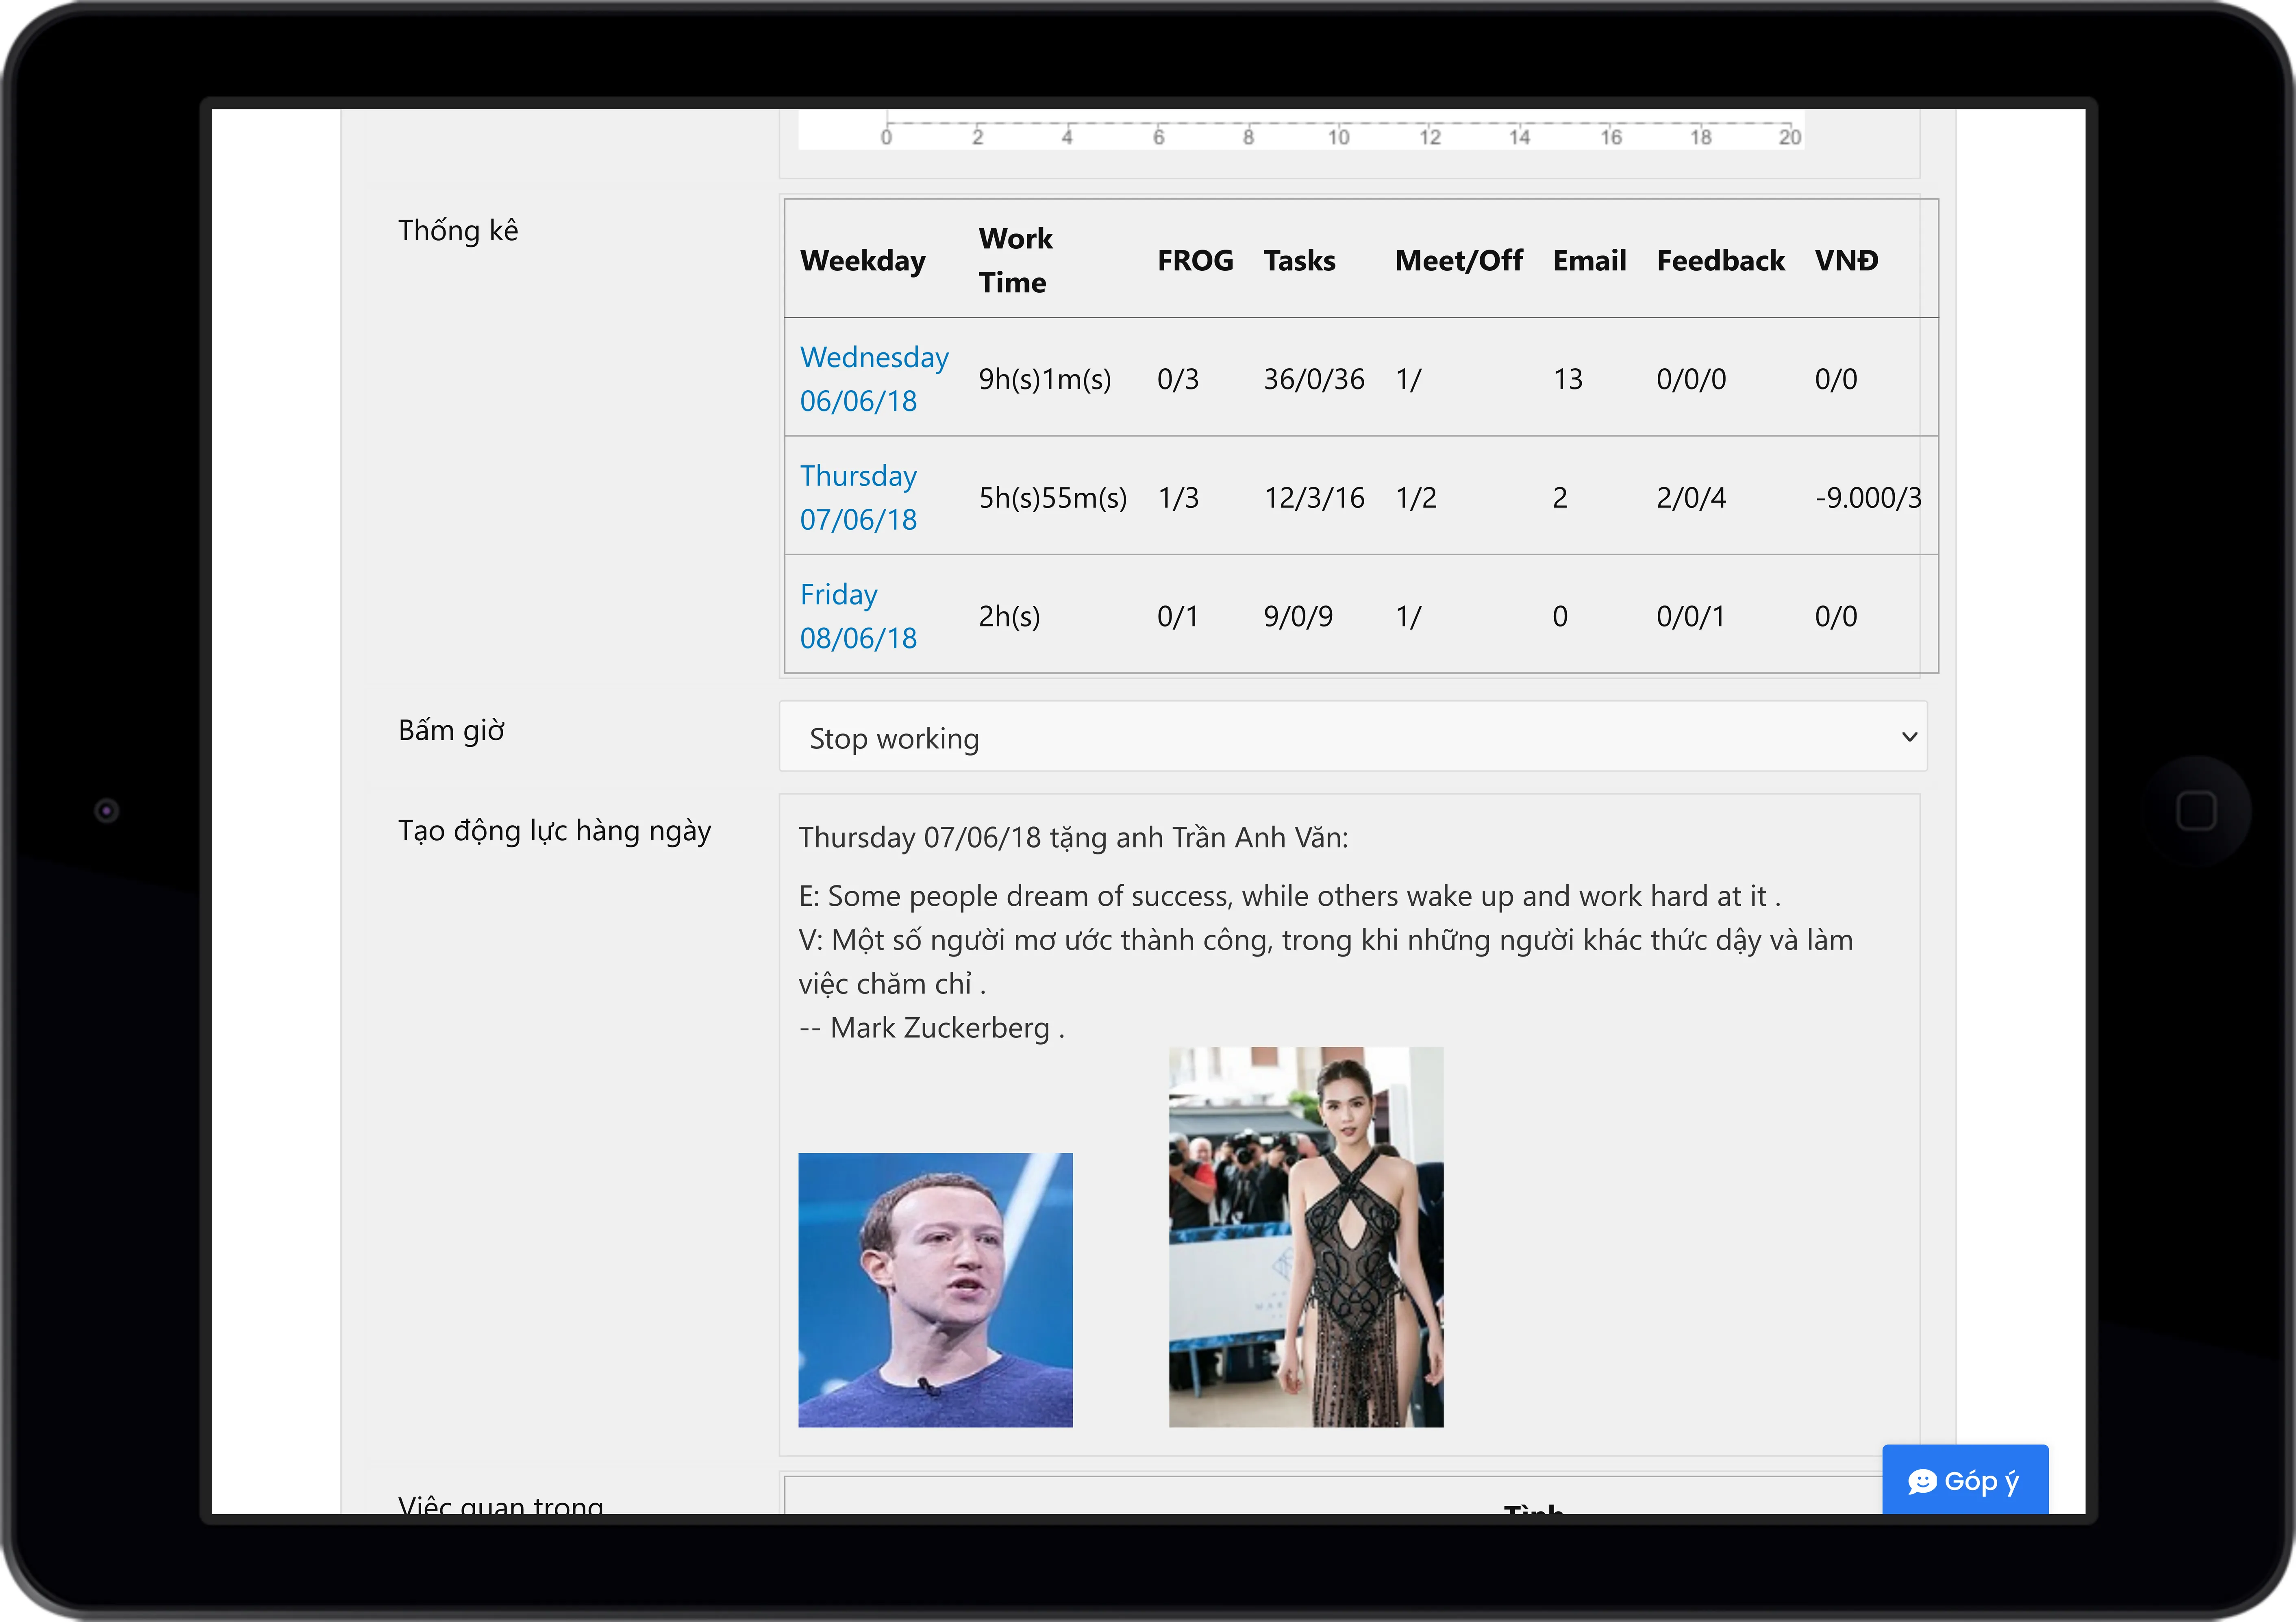This screenshot has height=1622, width=2296.
Task: Click the Email column header
Action: coord(1589,260)
